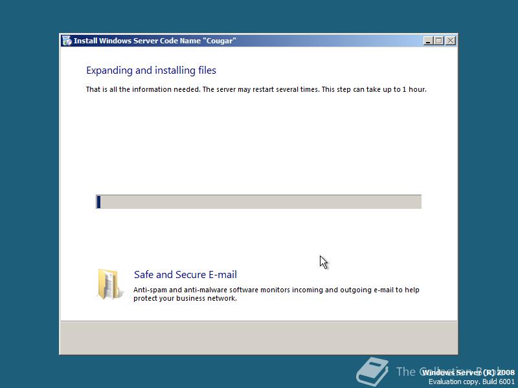
Task: Click the 'Anti-spam and anti-malware software' description text
Action: 276,294
